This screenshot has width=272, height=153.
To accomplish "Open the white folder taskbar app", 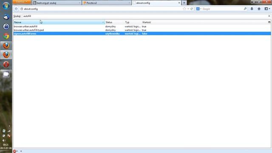I will (6, 74).
